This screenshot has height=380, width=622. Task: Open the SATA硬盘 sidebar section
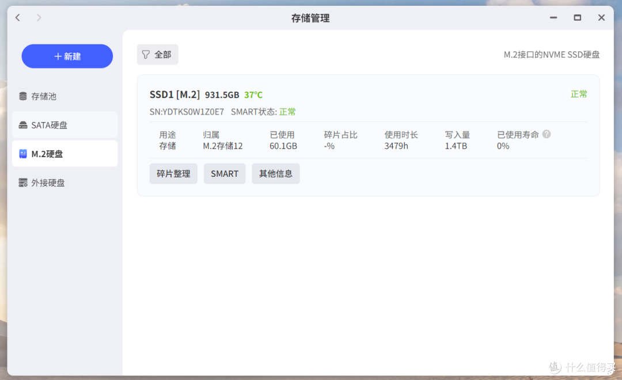click(65, 125)
